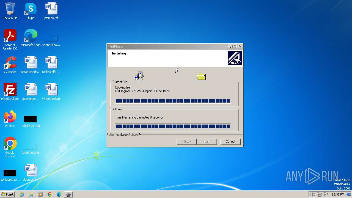This screenshot has height=198, width=352.
Task: Close the MiniPlayer installer window
Action: pyautogui.click(x=240, y=46)
